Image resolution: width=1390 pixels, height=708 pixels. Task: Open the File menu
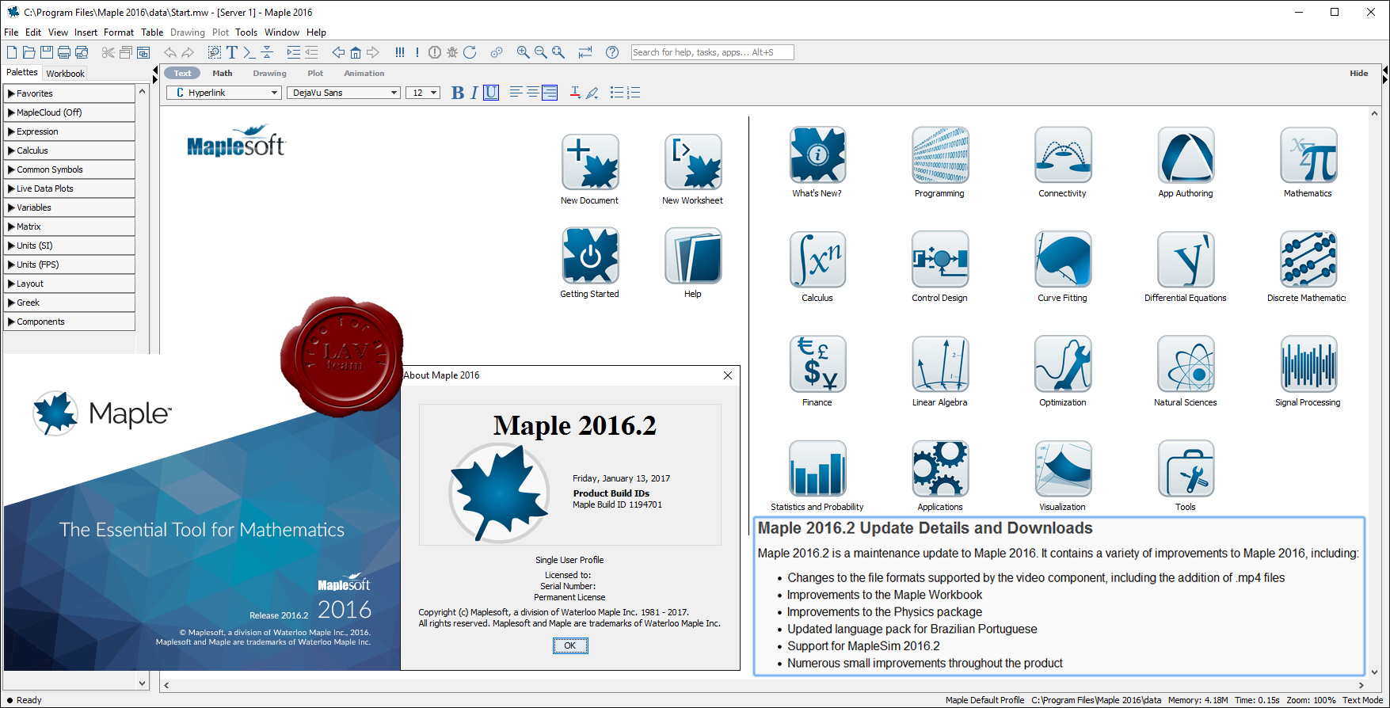click(x=11, y=32)
